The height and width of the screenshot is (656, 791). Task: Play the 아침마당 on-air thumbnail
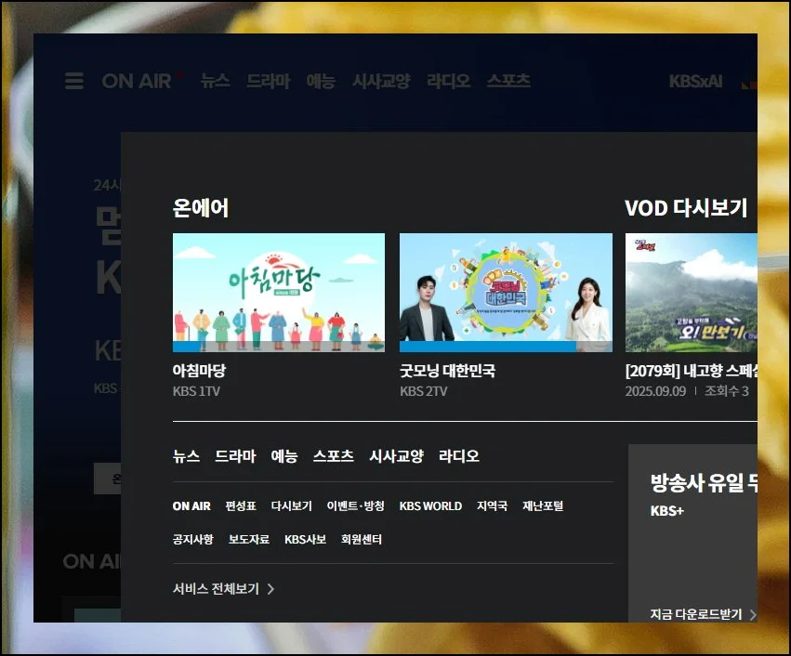[279, 293]
